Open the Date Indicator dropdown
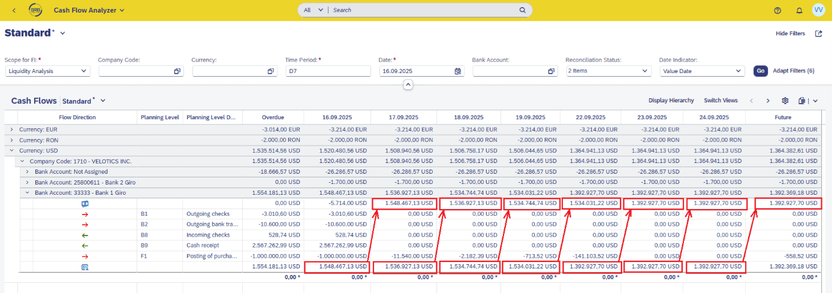The image size is (832, 293). (738, 71)
